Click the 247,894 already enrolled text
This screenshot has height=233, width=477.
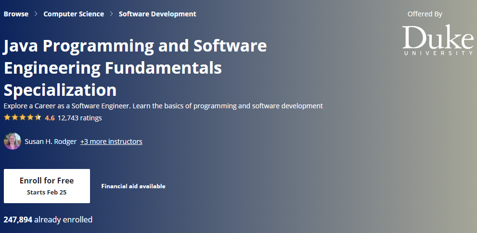[48, 220]
